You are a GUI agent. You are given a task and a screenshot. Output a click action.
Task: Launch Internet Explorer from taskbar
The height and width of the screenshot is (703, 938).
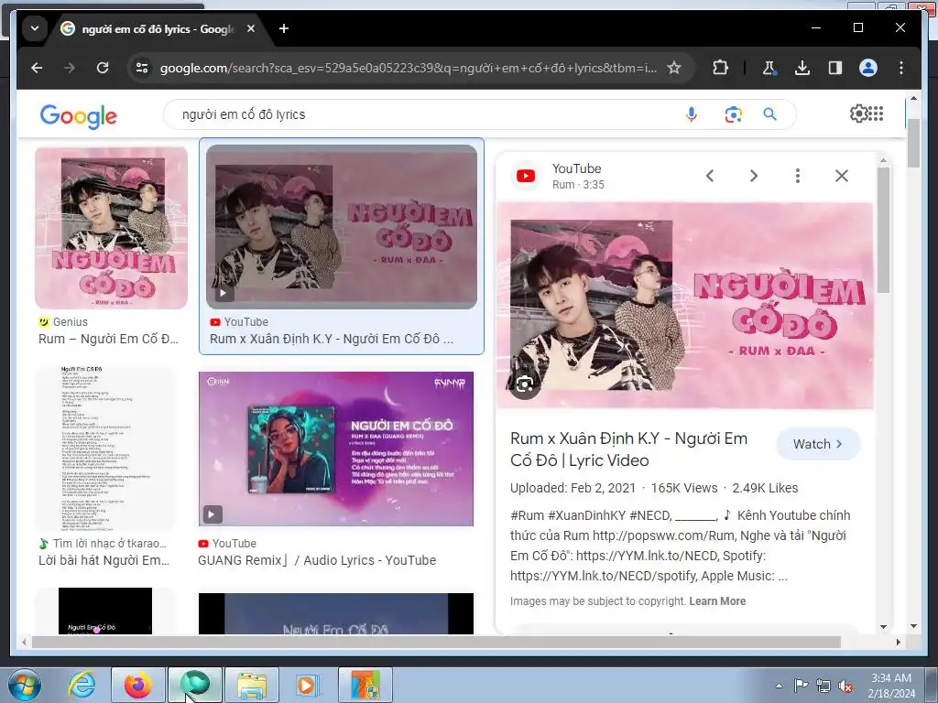pyautogui.click(x=82, y=685)
